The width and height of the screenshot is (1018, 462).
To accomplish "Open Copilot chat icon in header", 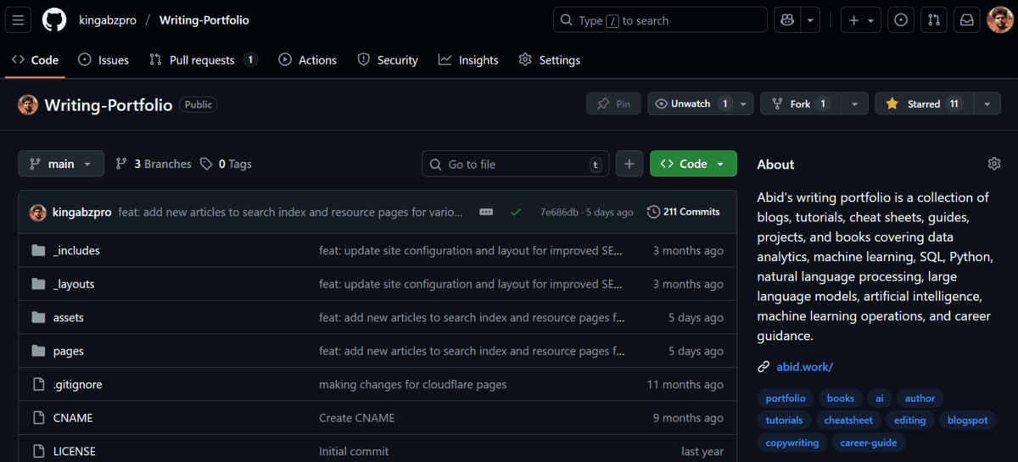I will coord(787,20).
